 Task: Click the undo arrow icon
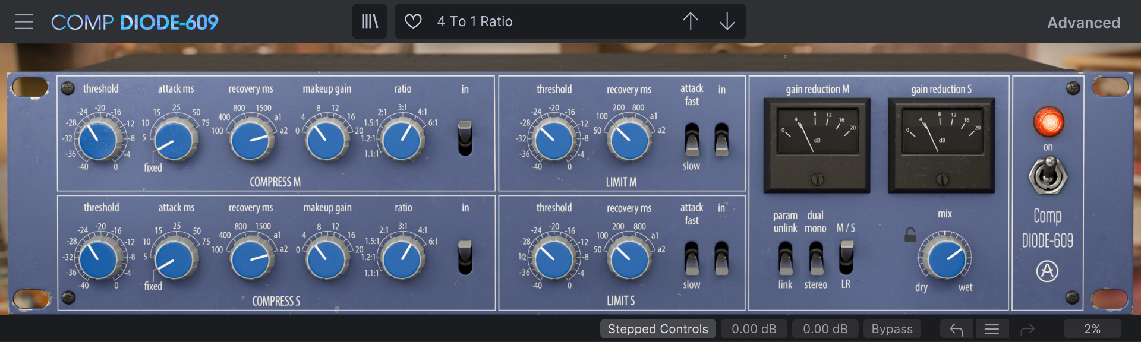(x=956, y=329)
